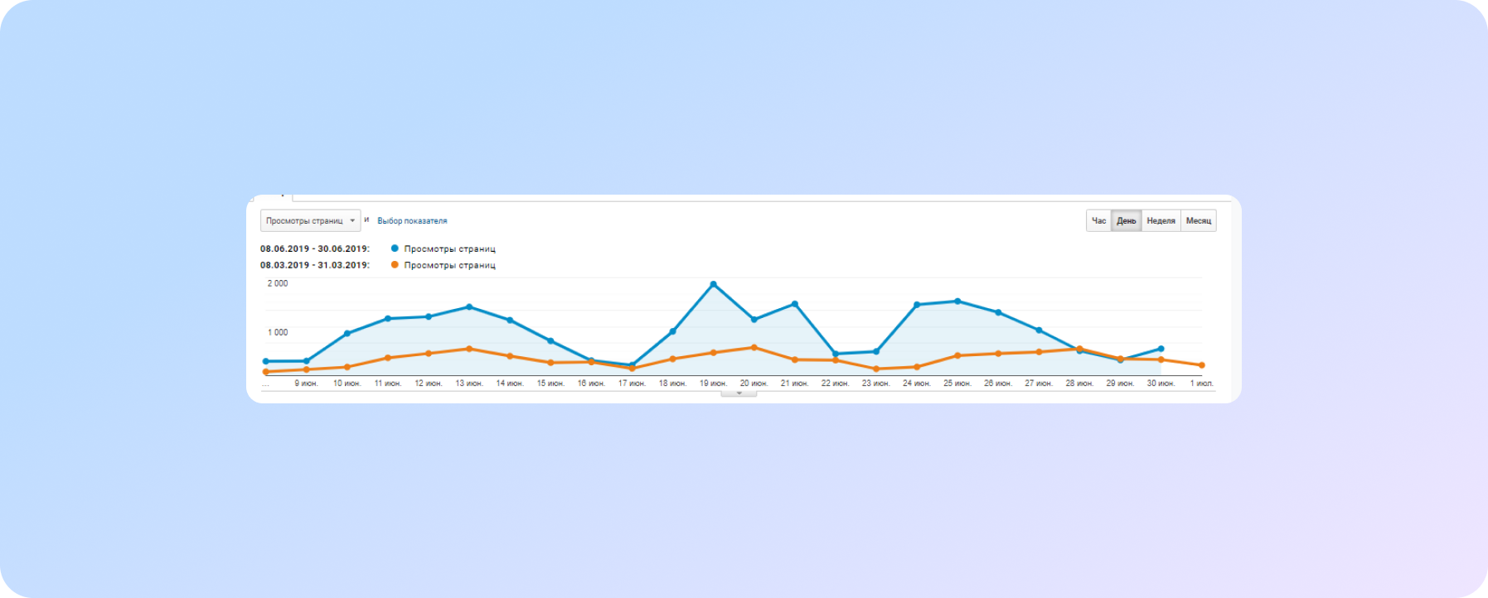
Task: Switch chart granularity to Неделя
Action: click(1161, 220)
